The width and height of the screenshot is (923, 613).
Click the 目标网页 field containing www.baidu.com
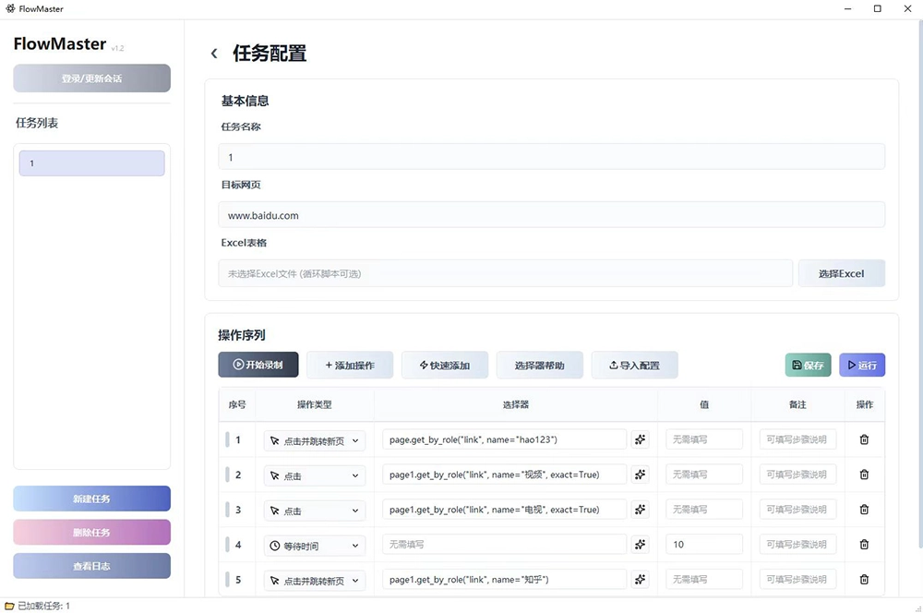click(551, 215)
